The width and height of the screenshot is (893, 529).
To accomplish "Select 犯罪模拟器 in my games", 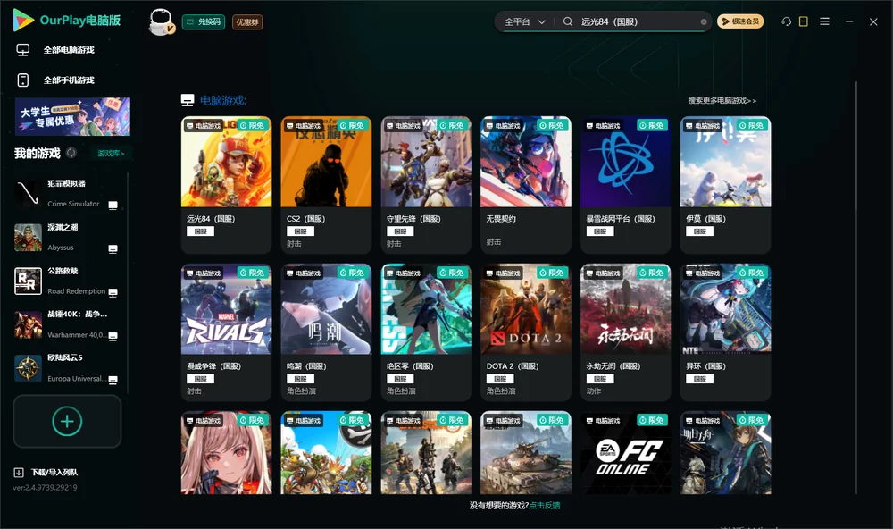I will (66, 194).
